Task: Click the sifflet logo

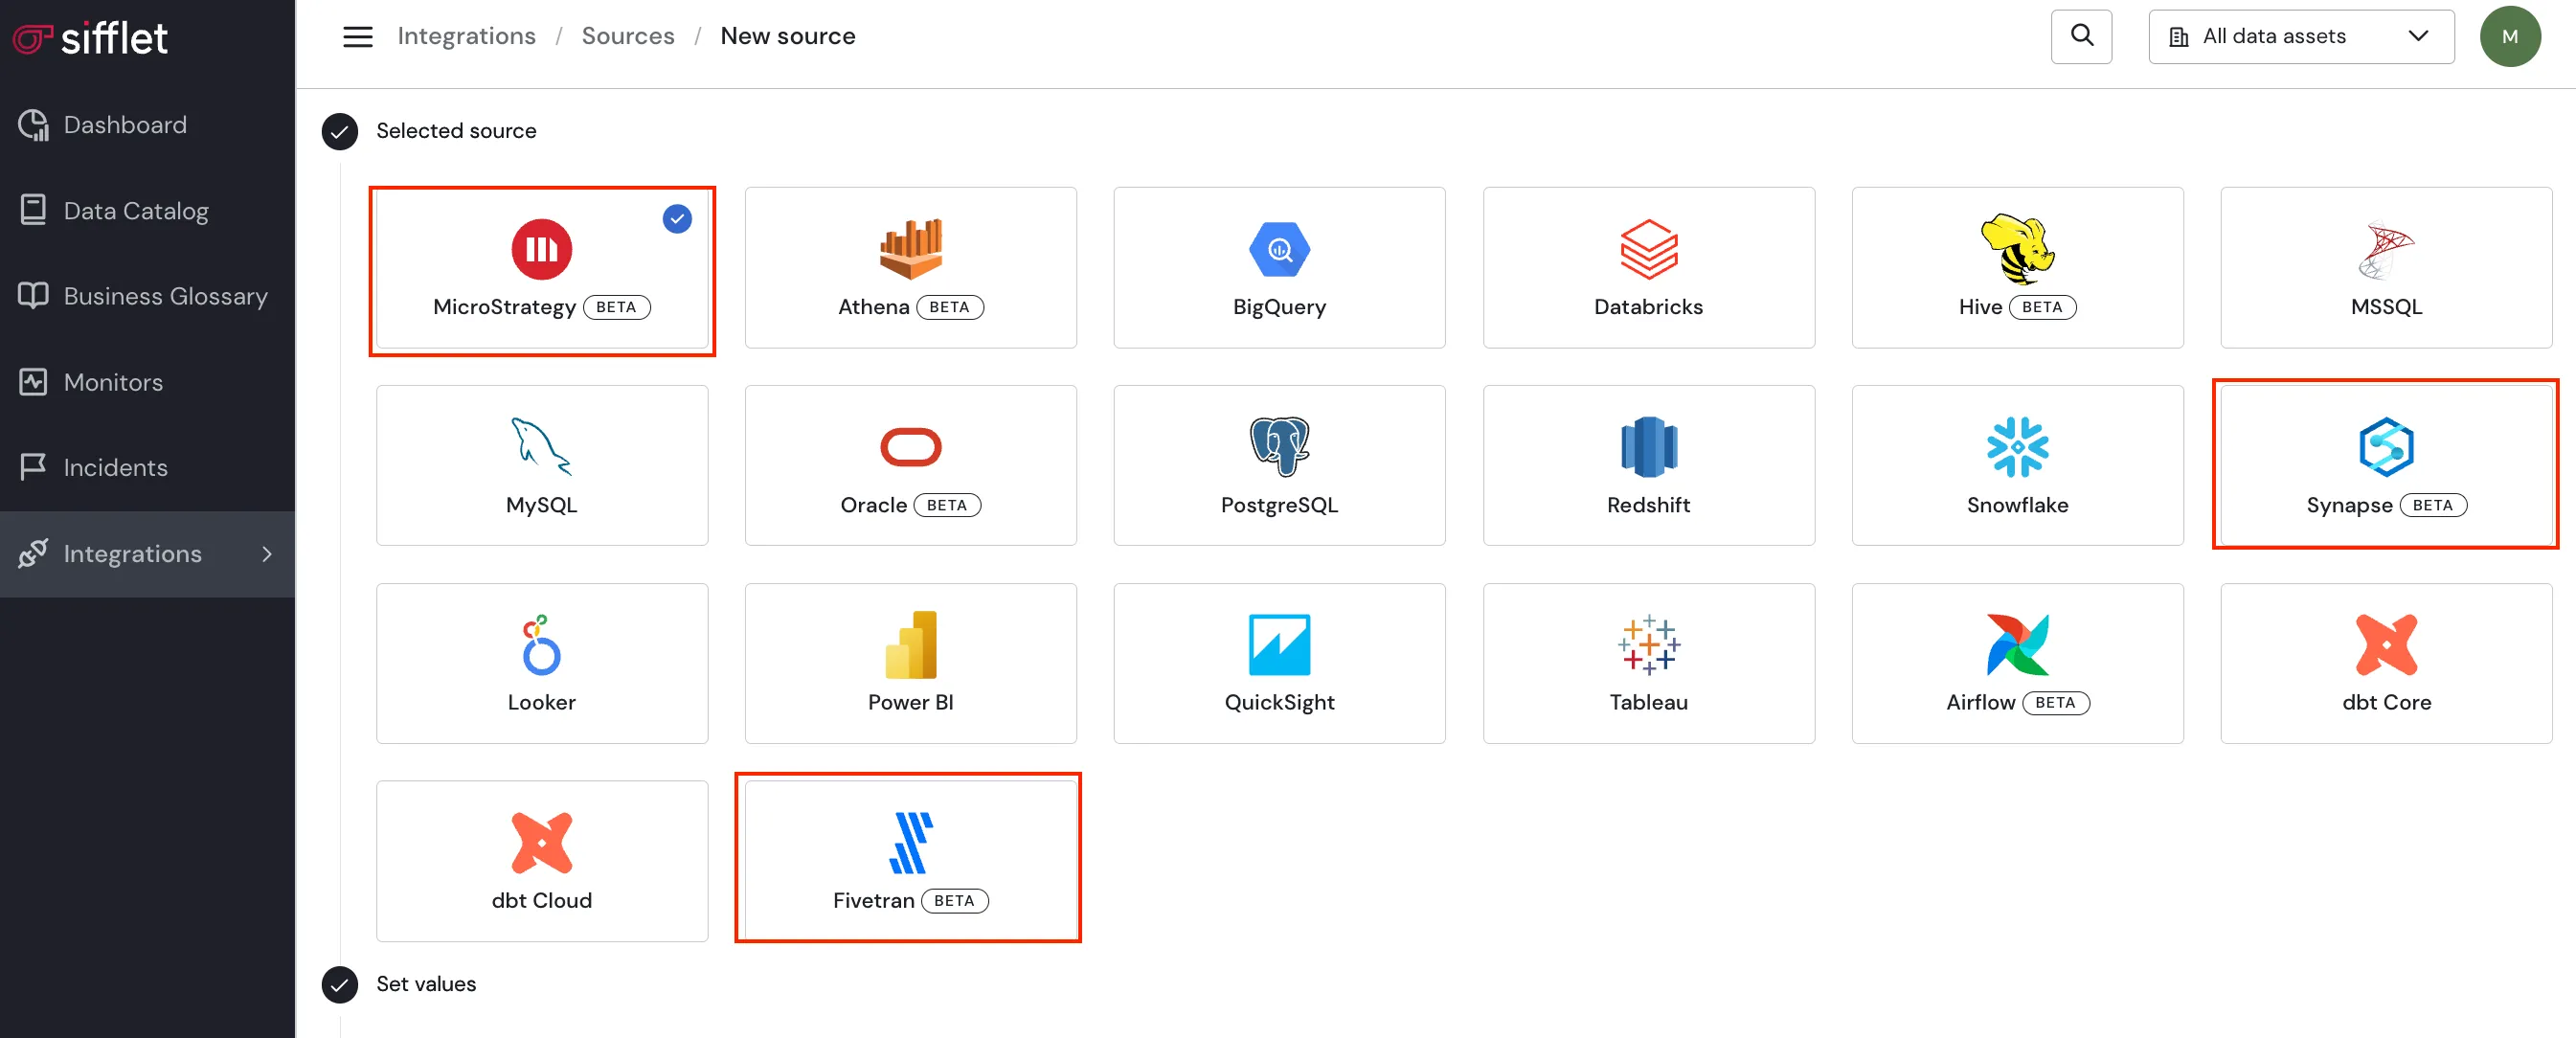Action: point(90,38)
